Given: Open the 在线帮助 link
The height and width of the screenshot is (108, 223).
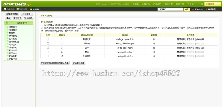Looking at the screenshot, I should [x=212, y=10].
